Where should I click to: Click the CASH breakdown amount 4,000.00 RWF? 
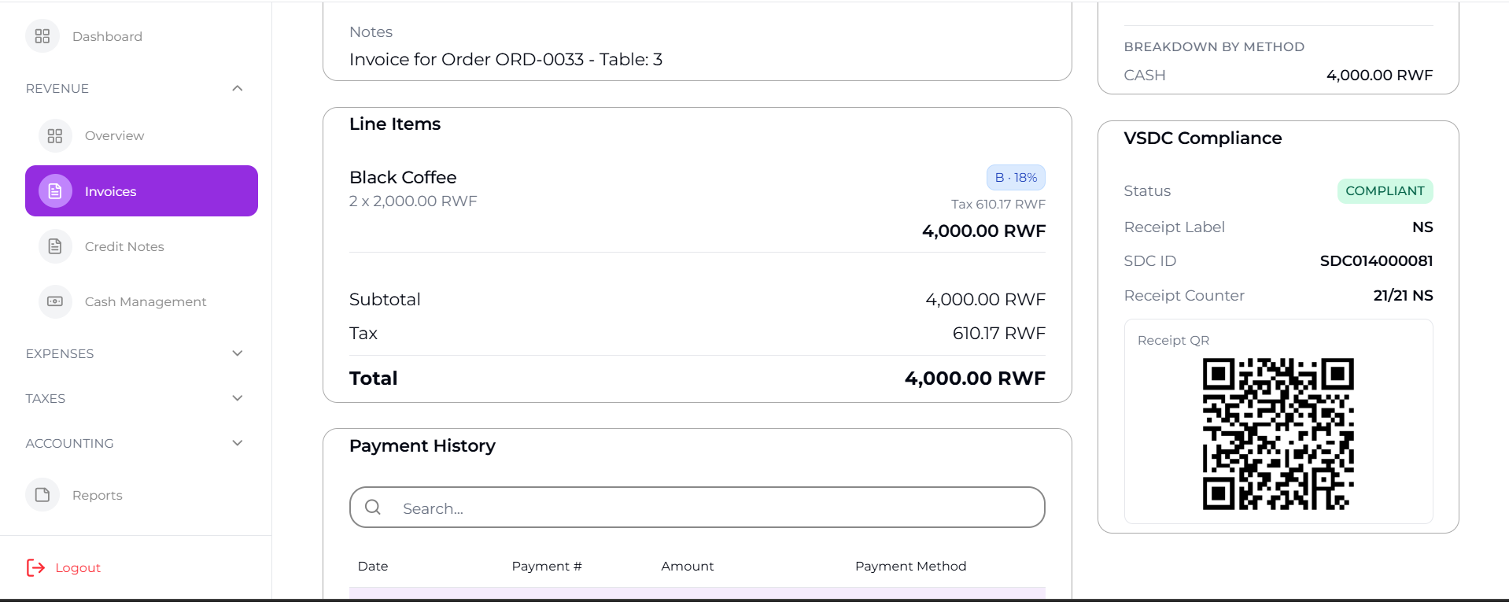[1380, 75]
